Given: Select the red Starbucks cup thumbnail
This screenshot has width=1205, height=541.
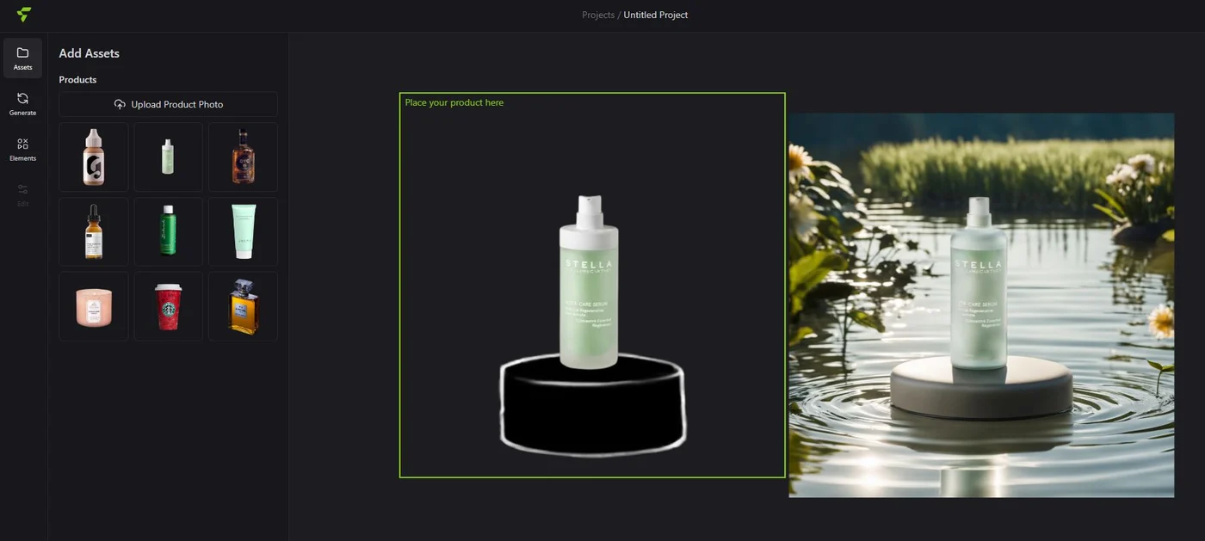Looking at the screenshot, I should 169,306.
